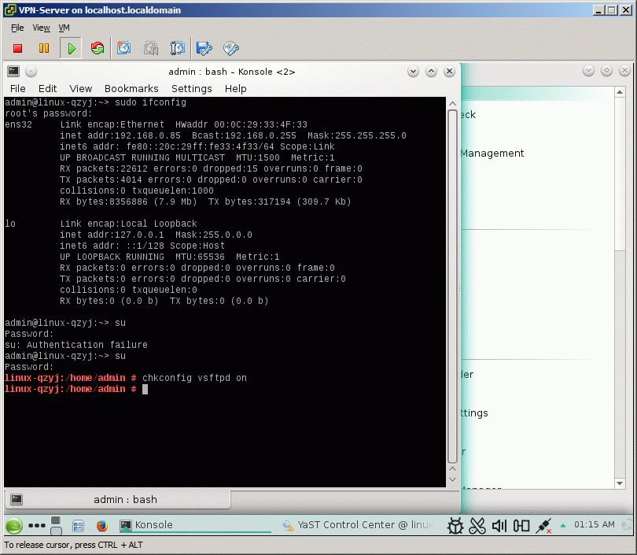Click the YaST window scrollbar down arrow
Screen dimensions: 637x555
coord(620,483)
